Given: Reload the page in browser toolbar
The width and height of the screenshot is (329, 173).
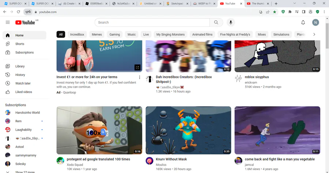Looking at the screenshot, I should click(19, 12).
